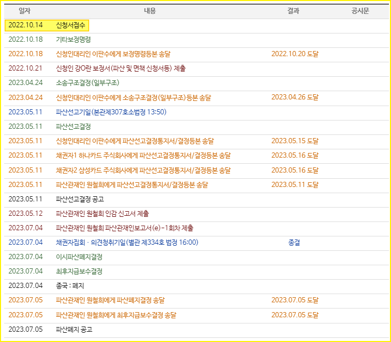This screenshot has width=391, height=342.
Task: Click the 내용 column header
Action: coord(150,11)
